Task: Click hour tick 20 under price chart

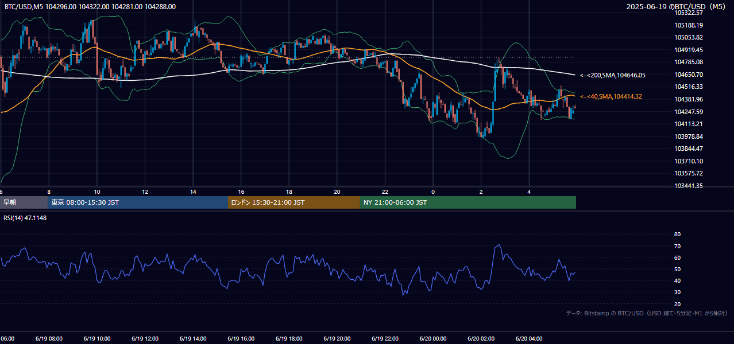Action: pos(337,191)
